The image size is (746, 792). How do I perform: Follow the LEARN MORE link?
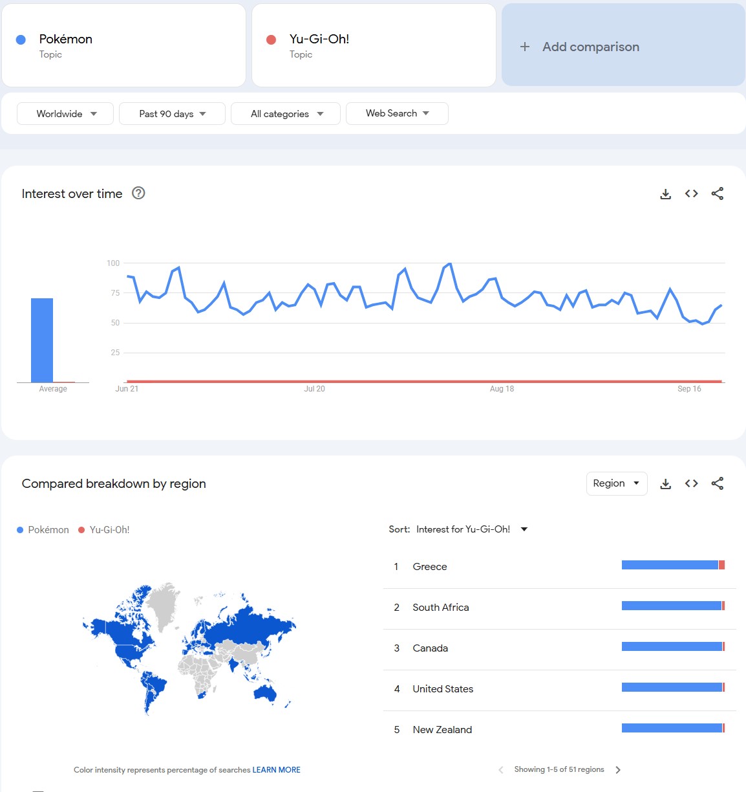[276, 770]
